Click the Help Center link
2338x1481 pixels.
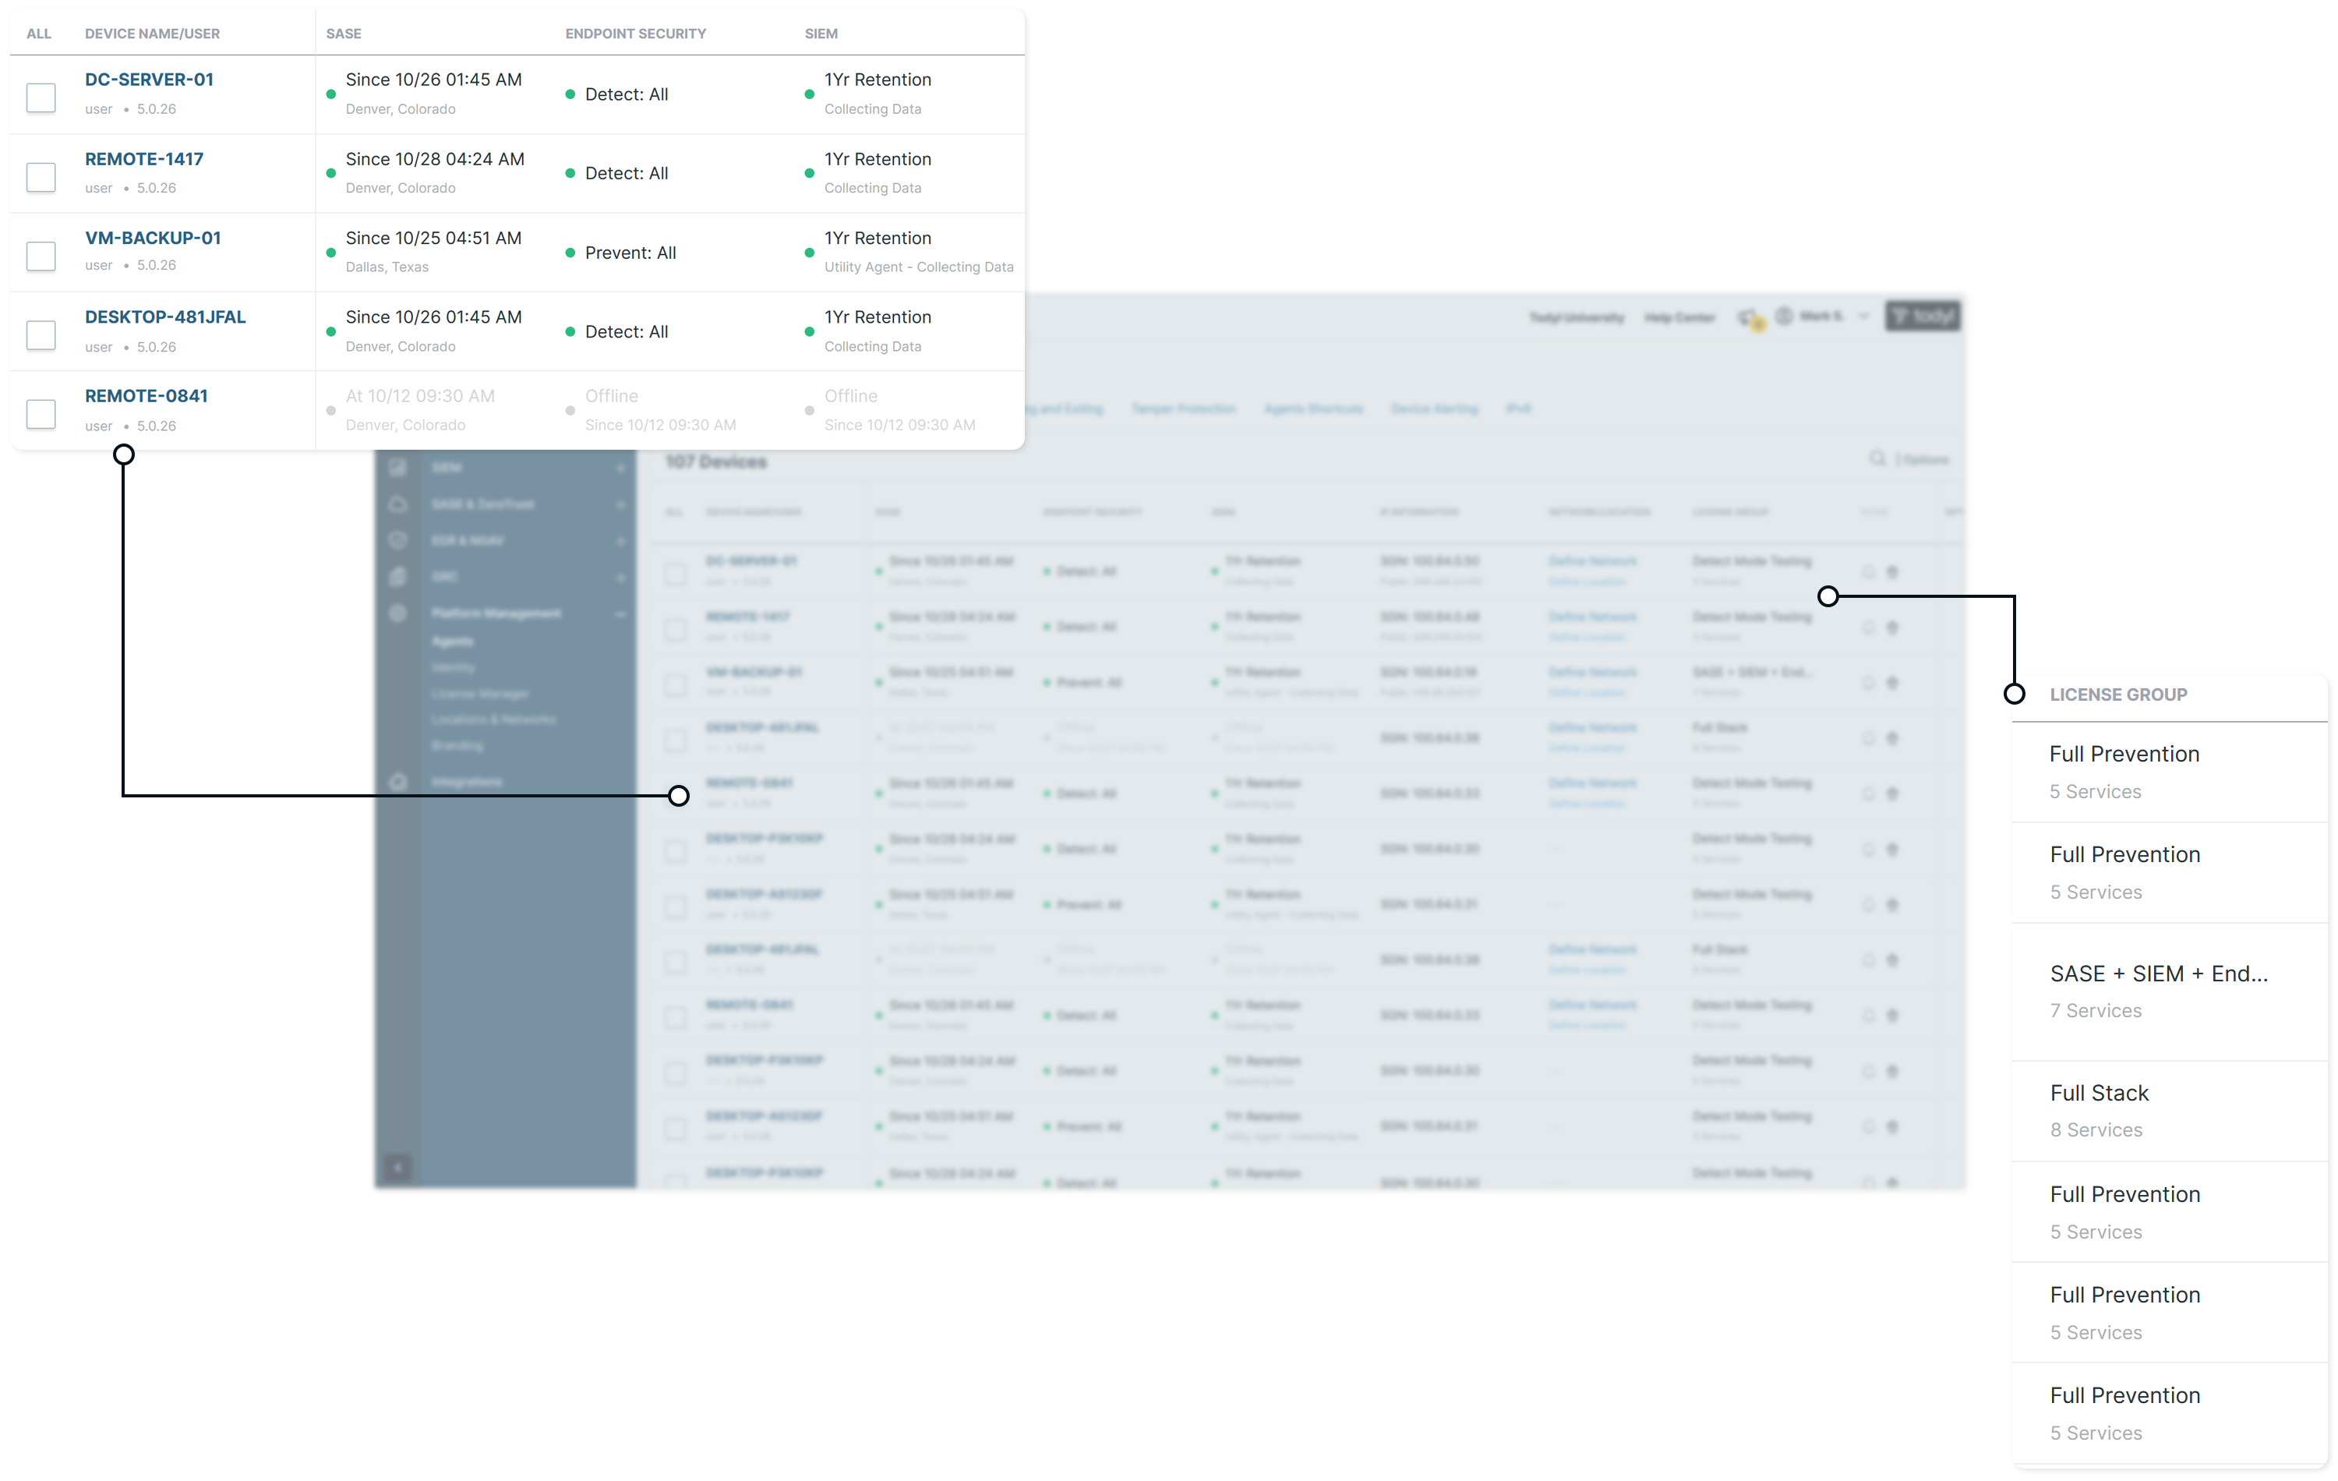point(1679,317)
